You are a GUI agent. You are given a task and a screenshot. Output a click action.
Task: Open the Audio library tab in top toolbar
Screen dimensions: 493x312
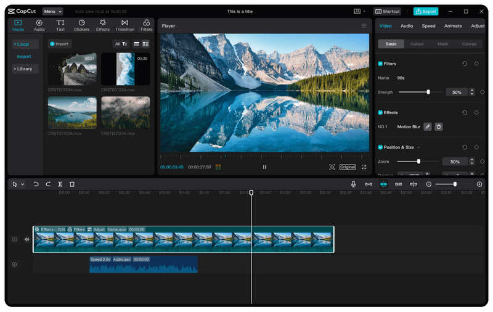(39, 25)
